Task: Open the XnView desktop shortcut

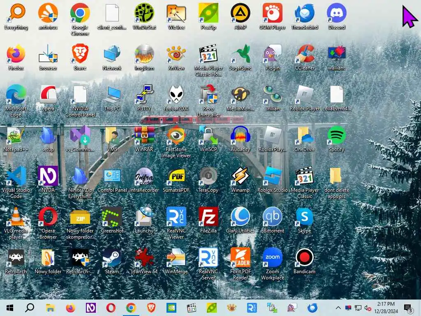Action: [x=176, y=57]
